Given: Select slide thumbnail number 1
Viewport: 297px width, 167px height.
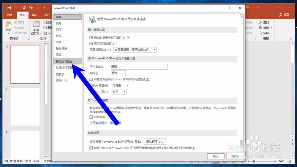Looking at the screenshot, I should coord(25,107).
